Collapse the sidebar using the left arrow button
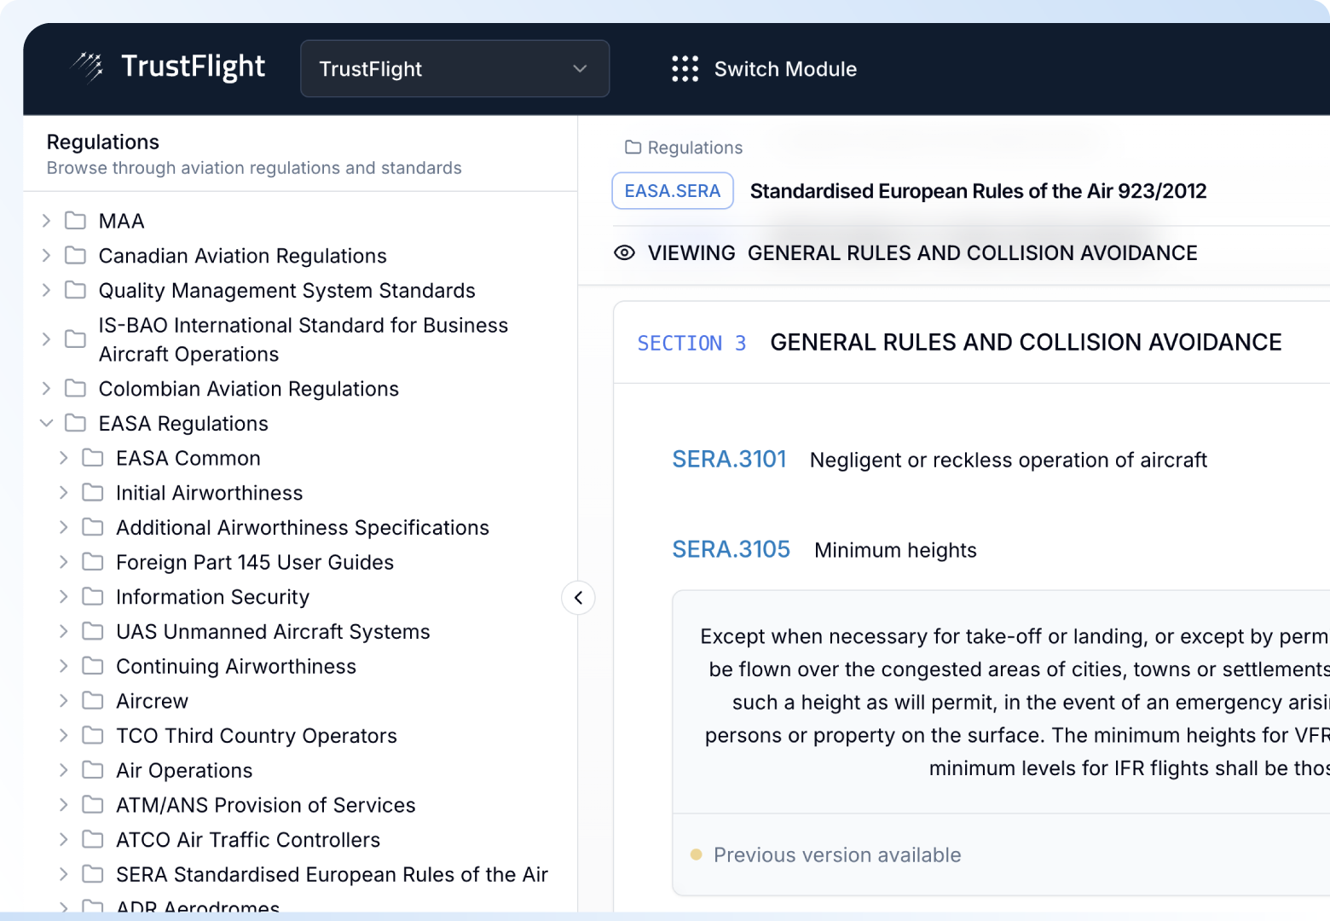Viewport: 1330px width, 921px height. (578, 598)
